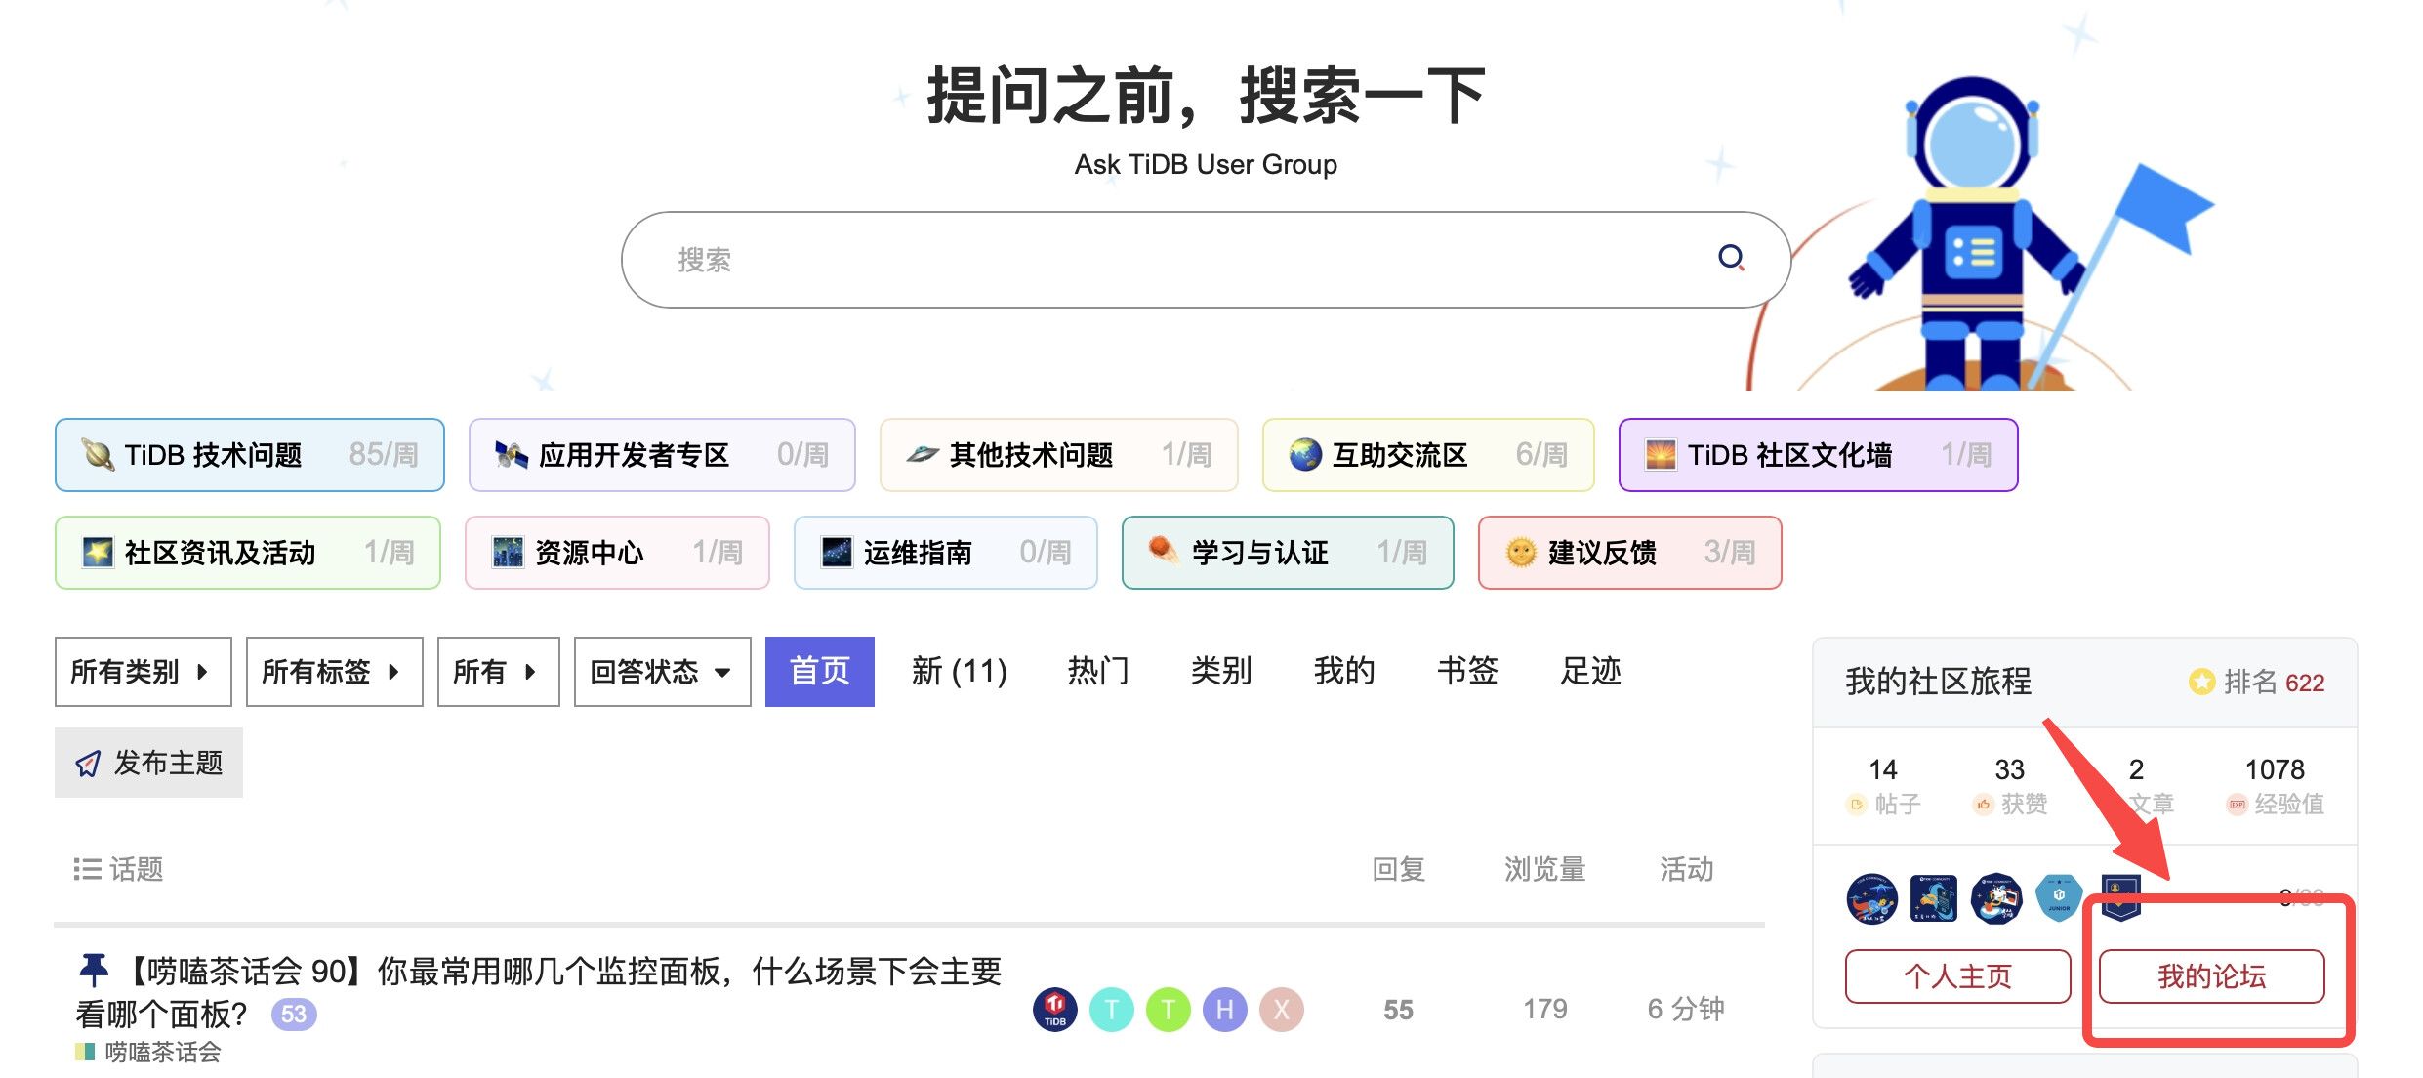The width and height of the screenshot is (2423, 1078).
Task: Click the paper plane publish-topic icon
Action: pos(88,764)
